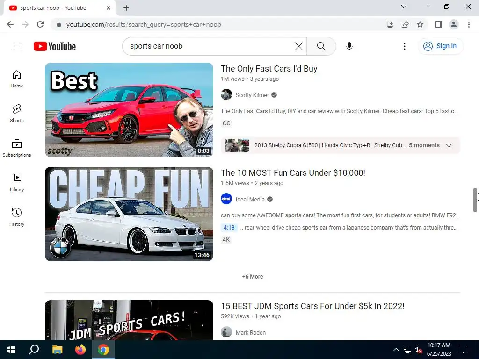Open Shorts in sidebar
Screen dimensions: 479x359
(x=17, y=114)
